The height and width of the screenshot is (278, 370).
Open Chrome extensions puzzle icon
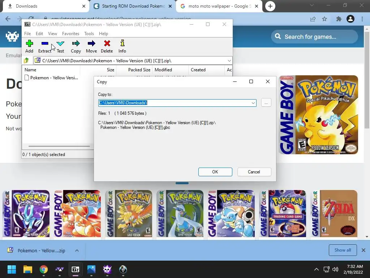[x=339, y=19]
